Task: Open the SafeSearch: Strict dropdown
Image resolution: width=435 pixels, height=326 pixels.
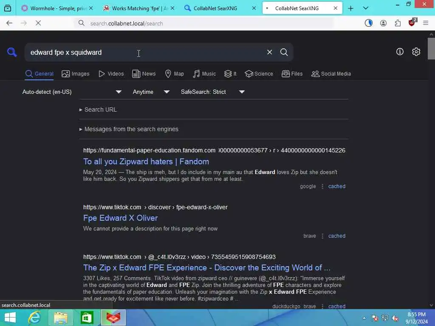Action: [212, 92]
